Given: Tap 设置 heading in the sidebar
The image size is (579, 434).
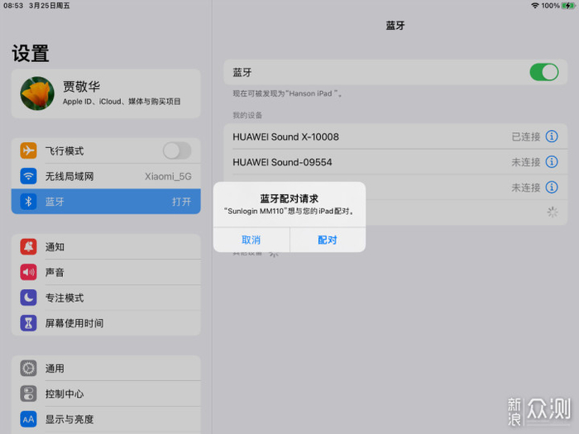Looking at the screenshot, I should pyautogui.click(x=31, y=54).
